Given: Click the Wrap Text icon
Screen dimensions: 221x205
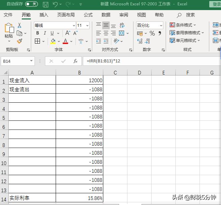Looking at the screenshot, I should tap(122, 25).
